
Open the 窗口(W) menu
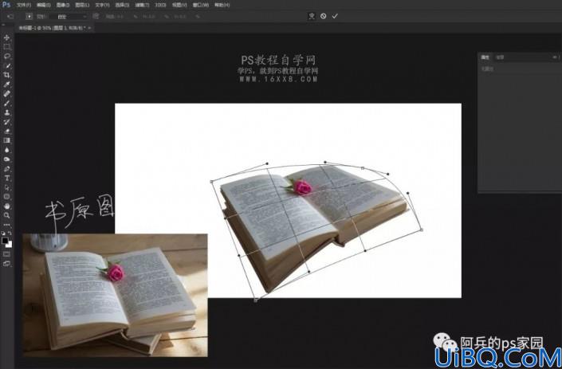(200, 5)
